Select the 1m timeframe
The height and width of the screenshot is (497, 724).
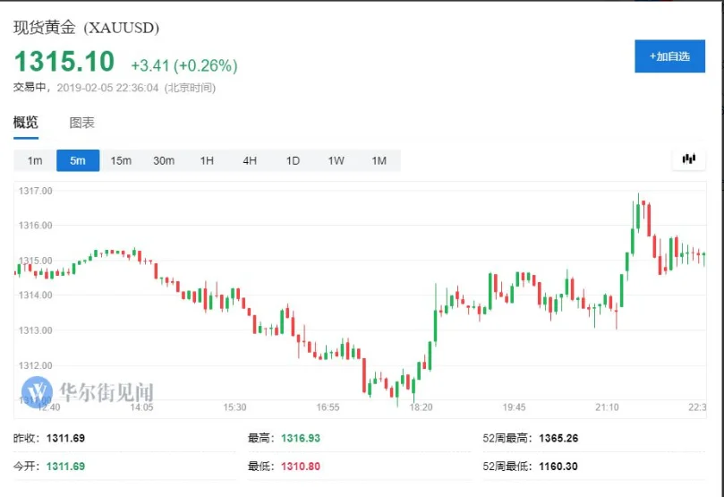35,160
